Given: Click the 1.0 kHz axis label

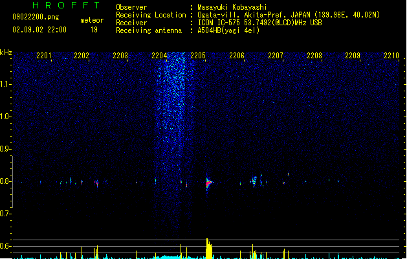Looking at the screenshot, I should (x=5, y=117).
